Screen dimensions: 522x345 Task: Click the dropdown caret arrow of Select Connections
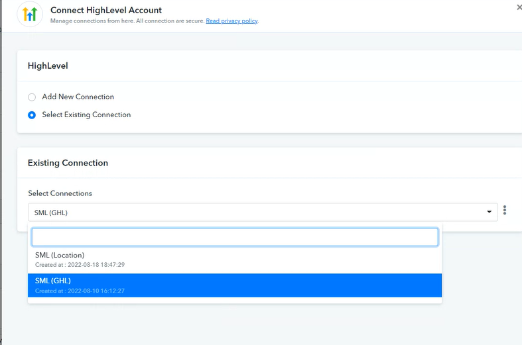[489, 212]
